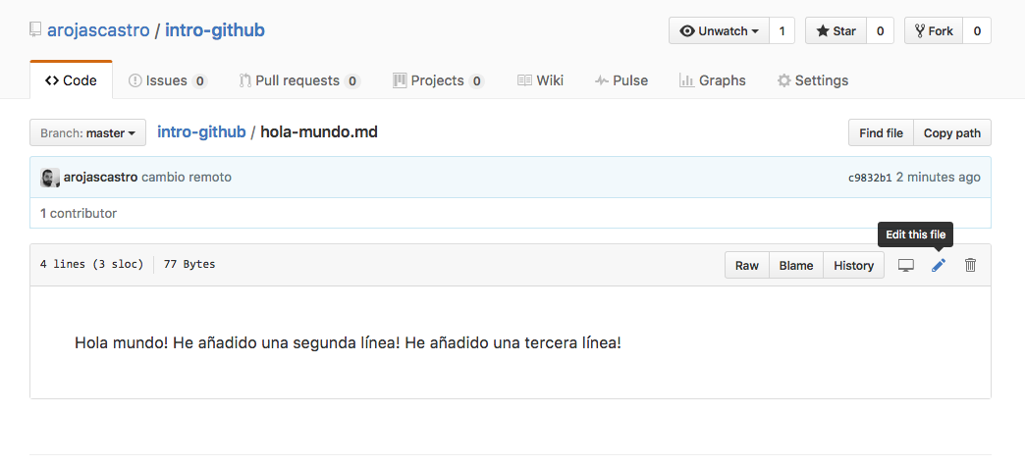The height and width of the screenshot is (467, 1025).
Task: Click the trash can delete file icon
Action: [x=970, y=265]
